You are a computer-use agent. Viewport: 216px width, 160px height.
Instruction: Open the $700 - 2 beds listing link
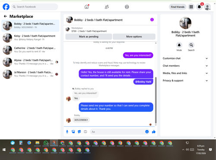tap(89, 31)
